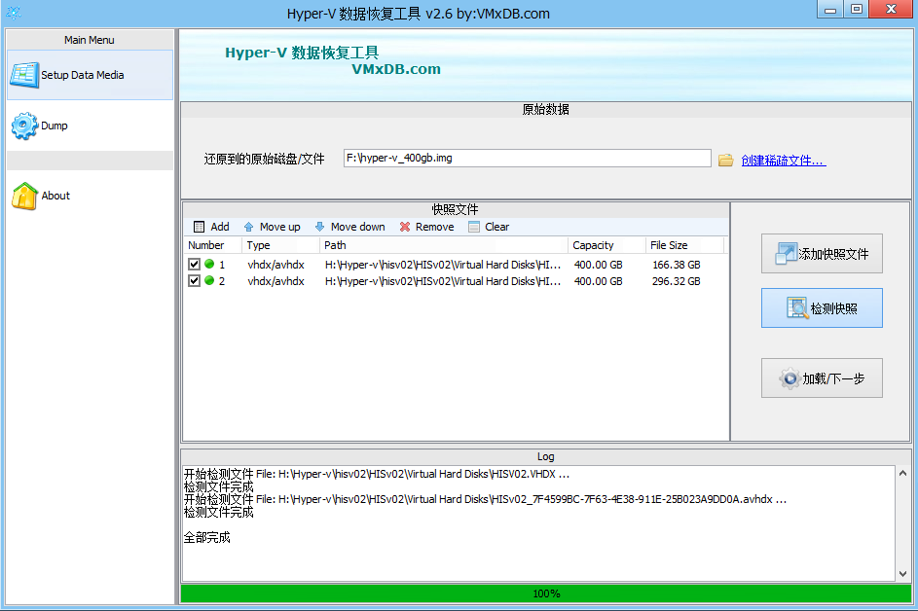This screenshot has height=611, width=918.
Task: Open Setup Data Media from main menu
Action: pos(91,75)
